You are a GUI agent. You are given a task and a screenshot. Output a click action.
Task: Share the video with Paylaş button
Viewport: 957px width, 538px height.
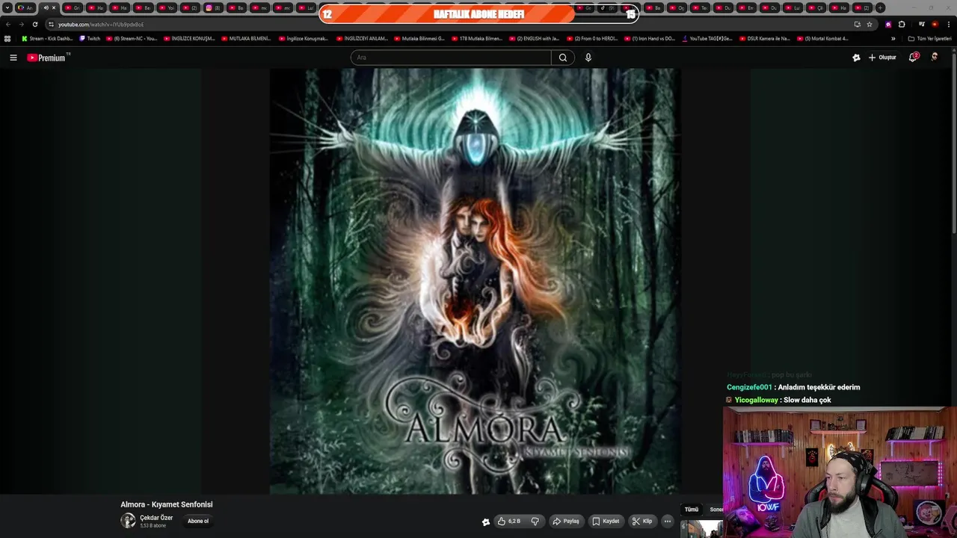565,521
